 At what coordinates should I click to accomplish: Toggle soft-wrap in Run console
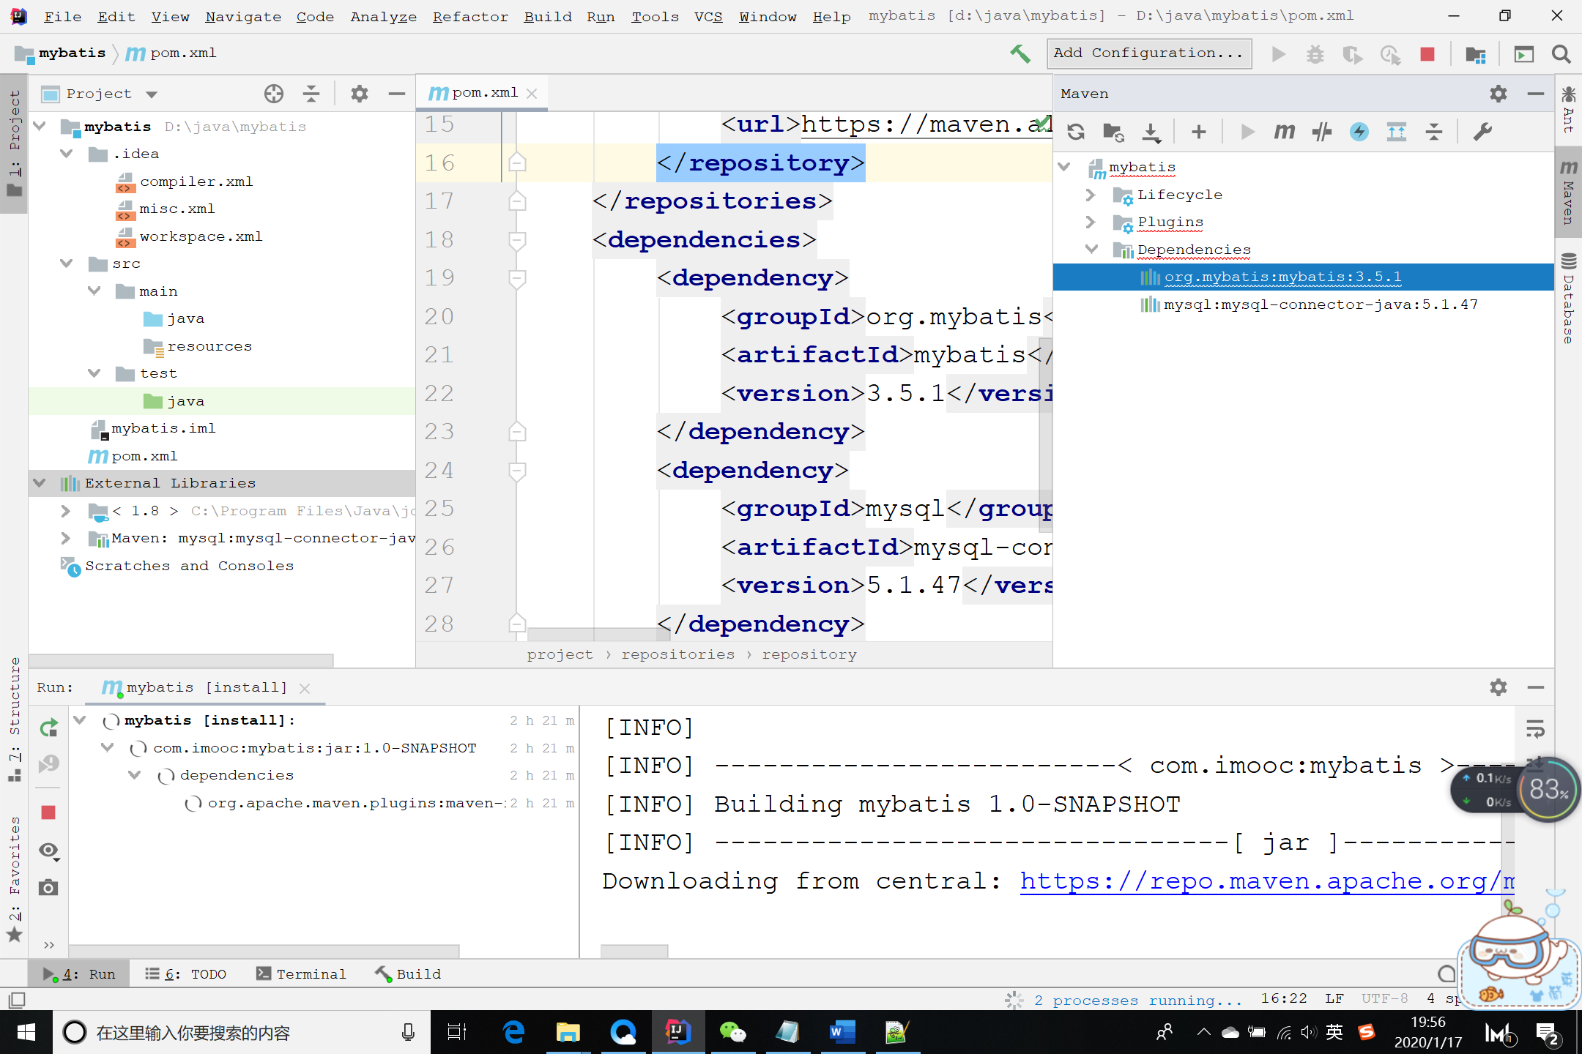(x=1535, y=728)
